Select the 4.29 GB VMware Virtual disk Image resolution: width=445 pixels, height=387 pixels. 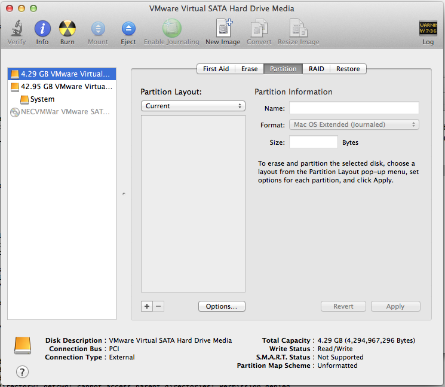pos(62,74)
